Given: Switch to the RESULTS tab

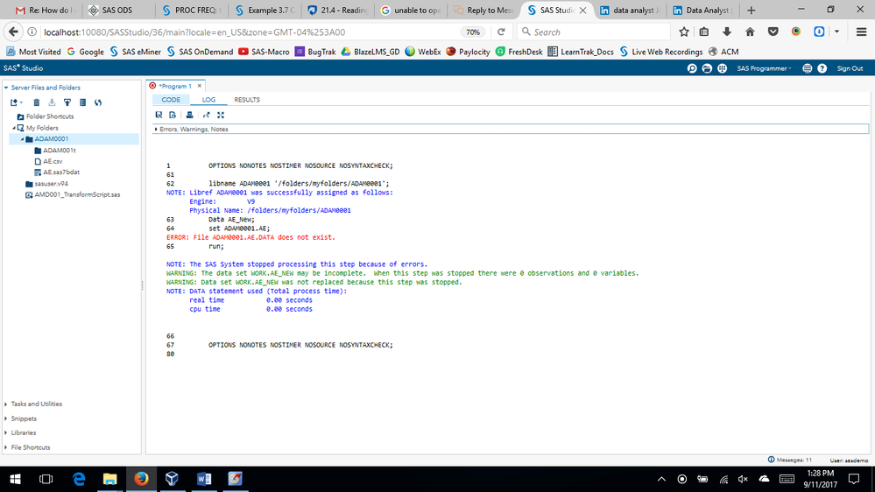Looking at the screenshot, I should pos(247,100).
